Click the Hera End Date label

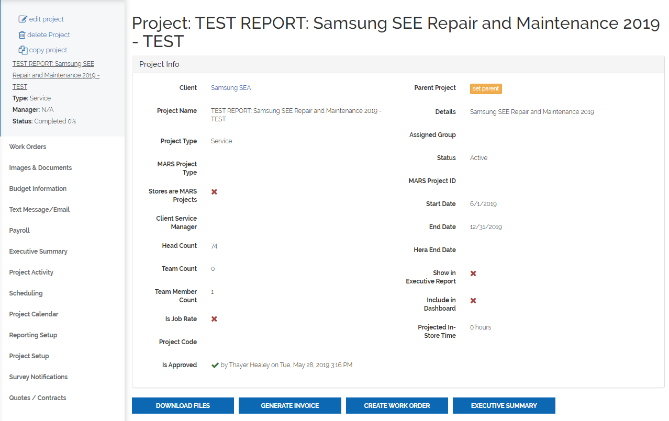pyautogui.click(x=434, y=250)
